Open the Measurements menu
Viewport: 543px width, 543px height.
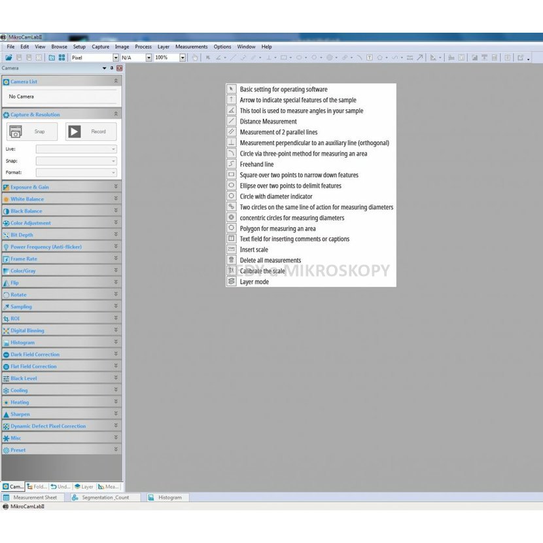pyautogui.click(x=192, y=46)
